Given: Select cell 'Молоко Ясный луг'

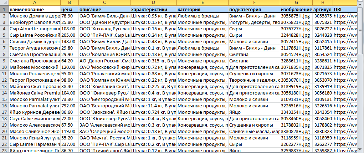Looking at the screenshot, I should click(x=35, y=138).
